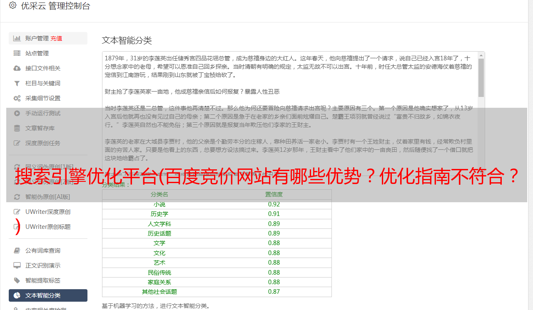The height and width of the screenshot is (310, 533).
Task: Click the text area scrollbar thumb
Action: tap(481, 78)
